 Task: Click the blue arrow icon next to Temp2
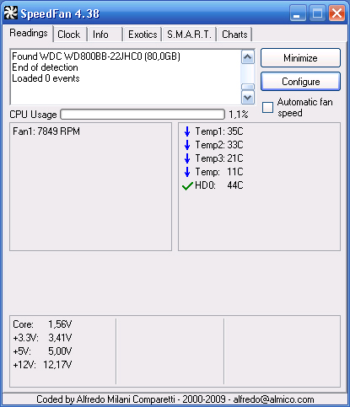187,145
